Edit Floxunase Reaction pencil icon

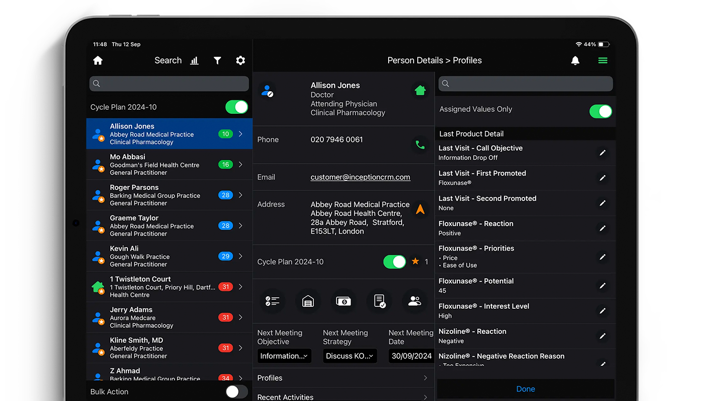click(x=603, y=228)
